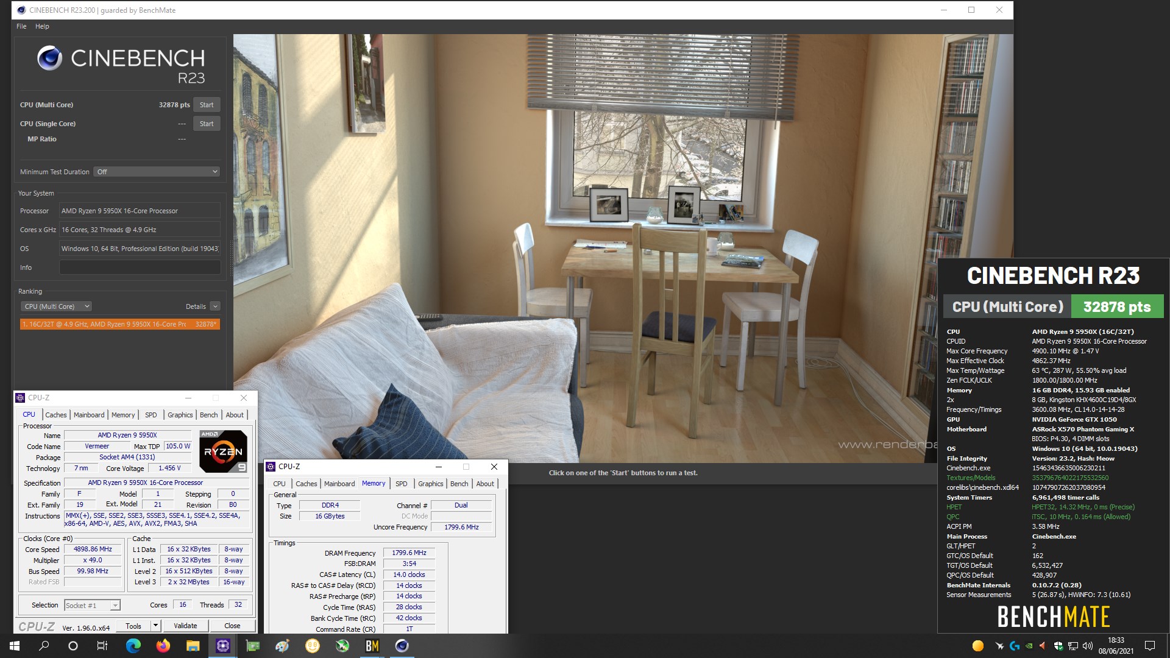Click red speaker tray icon
Screen dimensions: 1170x658
[1043, 646]
